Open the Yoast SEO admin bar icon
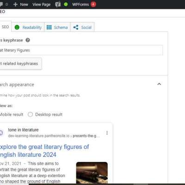This screenshot has width=185, height=185. point(58,5)
